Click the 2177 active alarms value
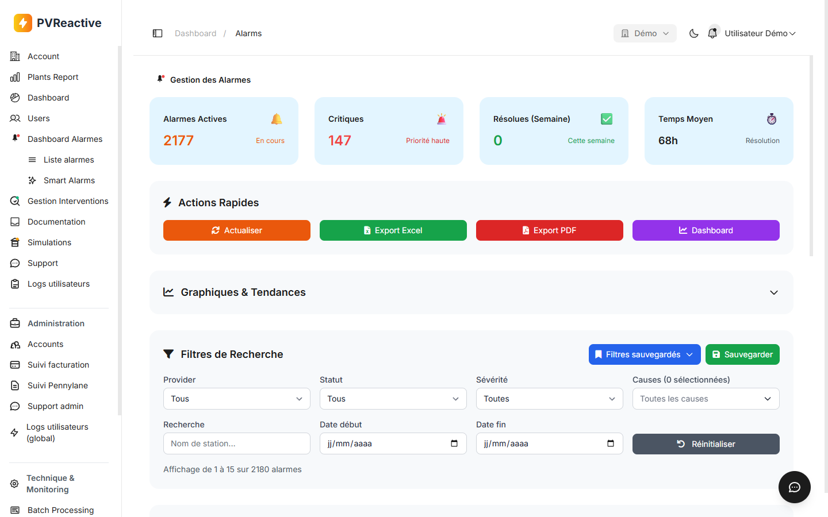The width and height of the screenshot is (828, 517). click(x=178, y=141)
